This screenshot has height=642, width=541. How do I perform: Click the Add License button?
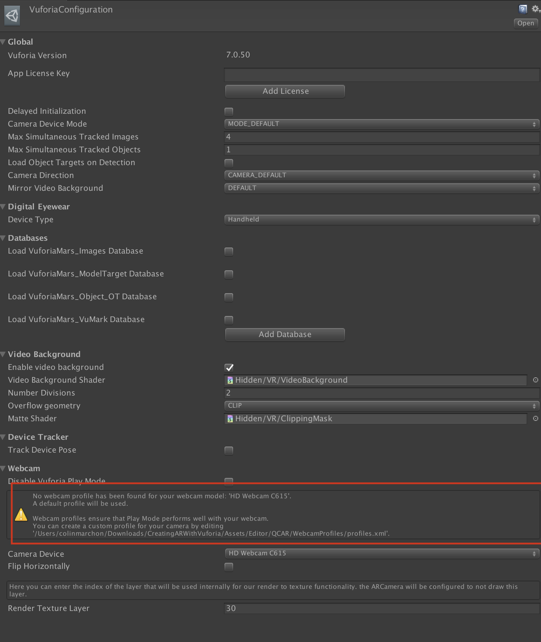(x=285, y=91)
